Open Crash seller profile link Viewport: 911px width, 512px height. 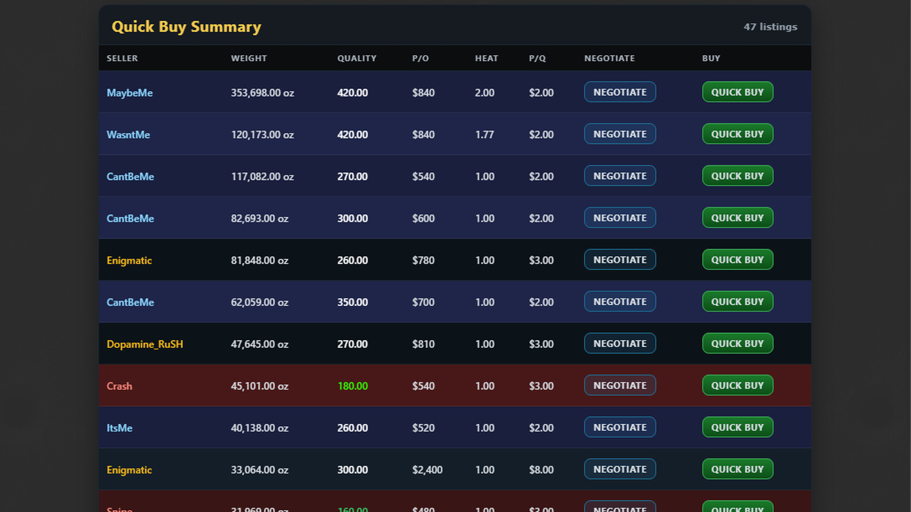coord(119,386)
